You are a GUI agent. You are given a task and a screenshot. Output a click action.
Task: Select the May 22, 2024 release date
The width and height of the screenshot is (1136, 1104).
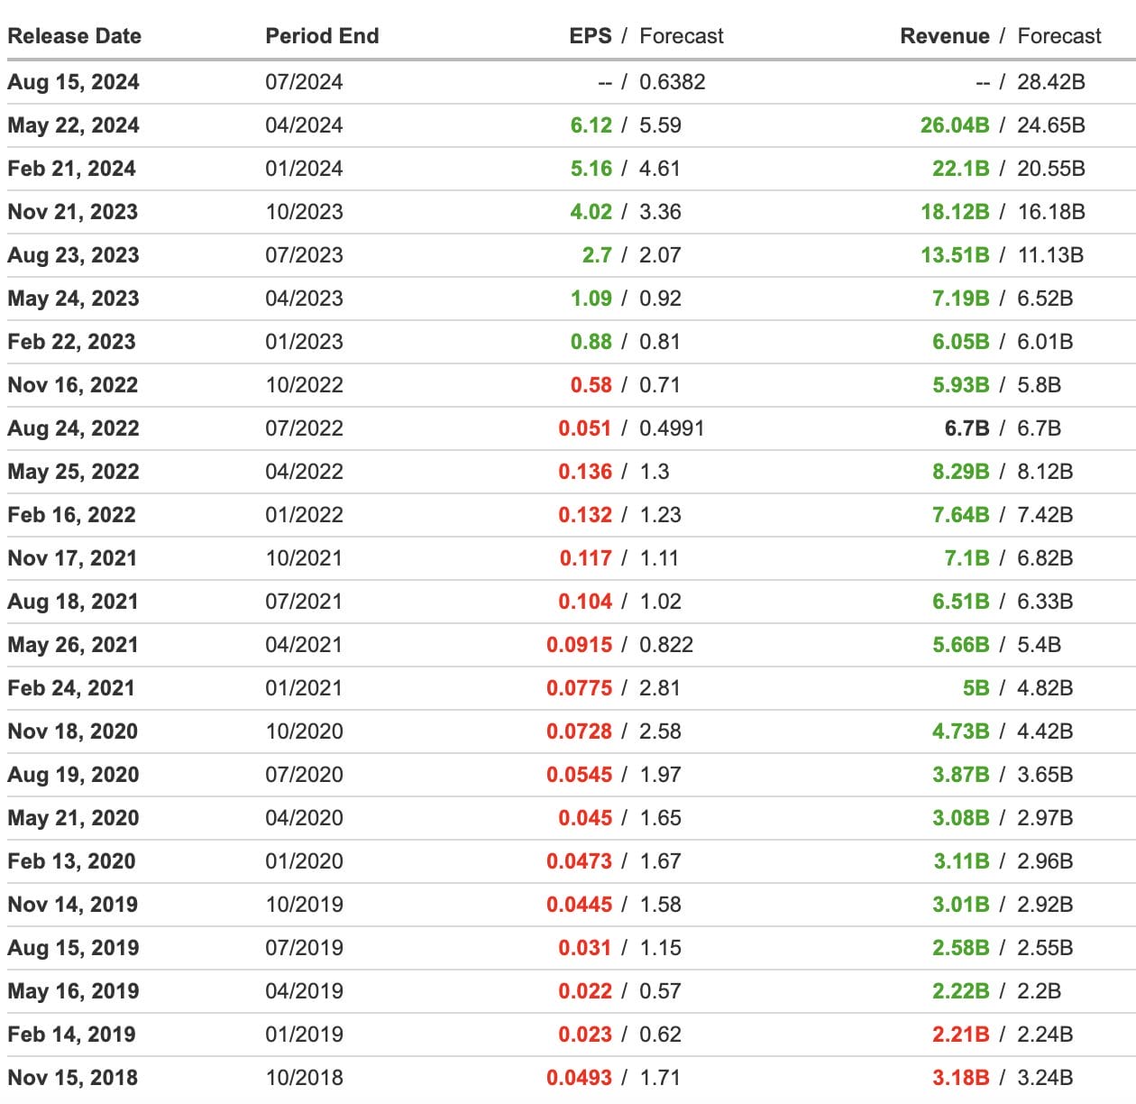pyautogui.click(x=73, y=125)
